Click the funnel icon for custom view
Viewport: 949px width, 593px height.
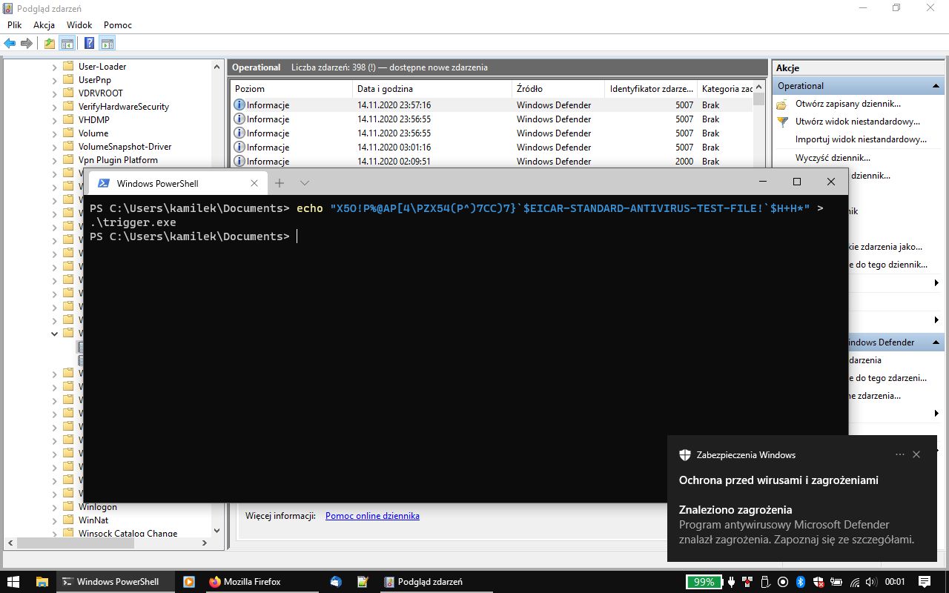click(x=781, y=122)
